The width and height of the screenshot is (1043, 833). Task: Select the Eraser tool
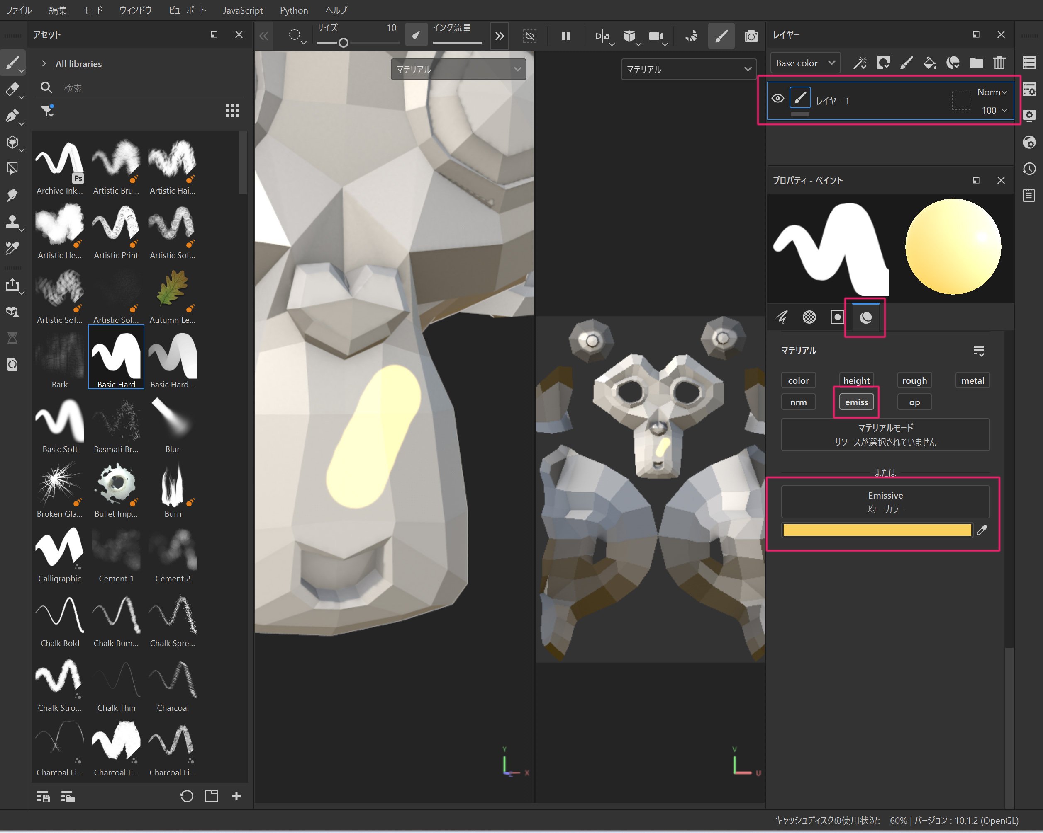pos(12,90)
